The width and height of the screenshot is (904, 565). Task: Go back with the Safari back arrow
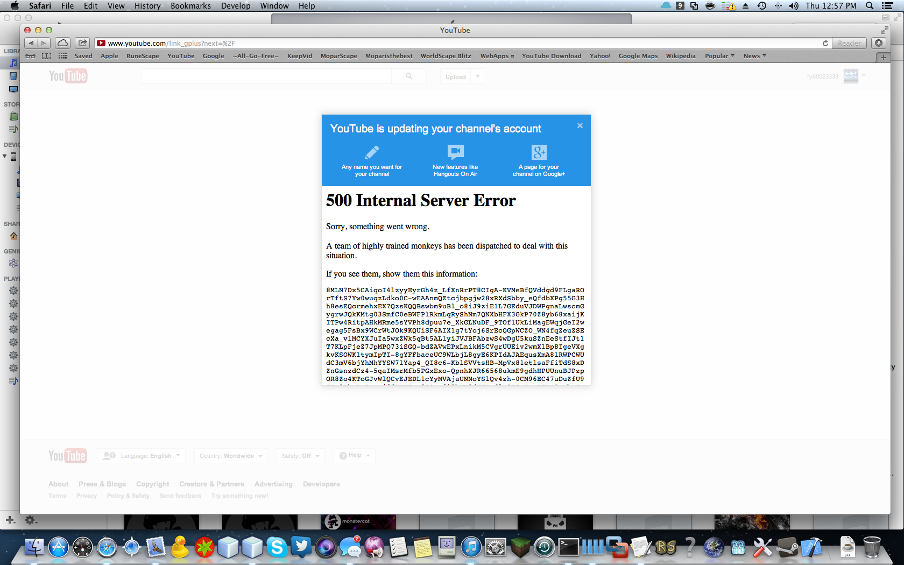[x=31, y=43]
